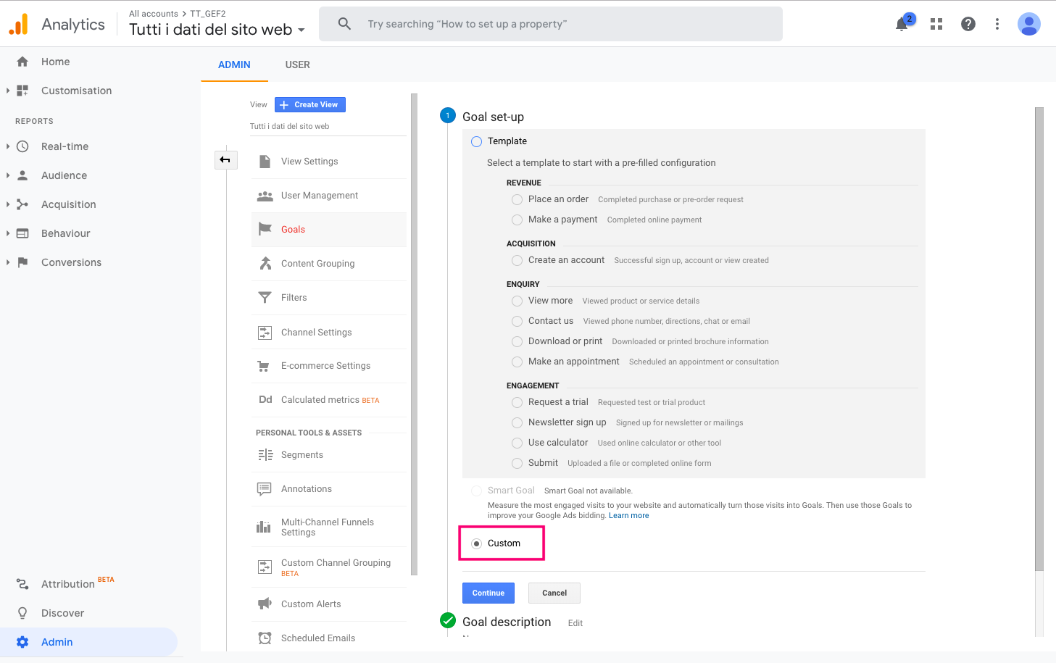Expand the Acquisition reports arrow

[x=8, y=204]
